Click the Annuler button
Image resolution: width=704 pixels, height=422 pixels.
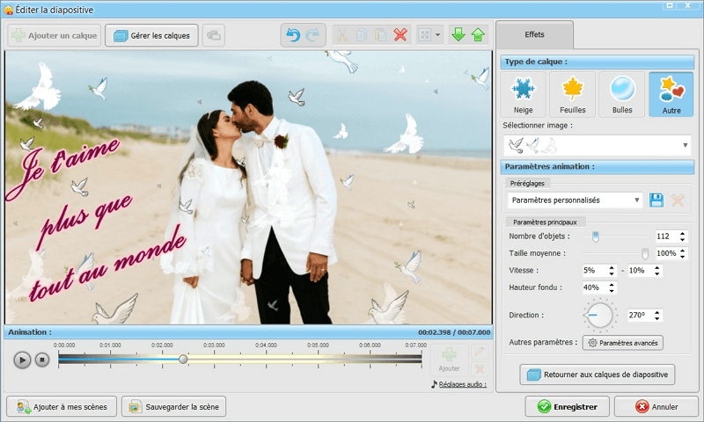656,407
